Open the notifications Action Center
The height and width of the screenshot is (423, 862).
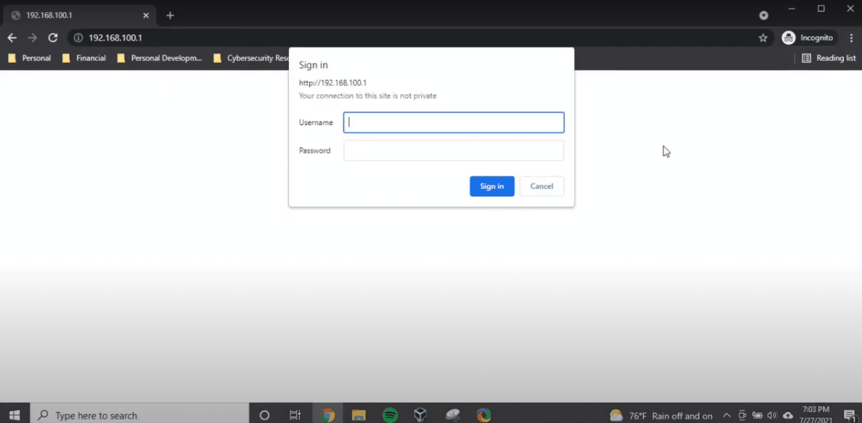(x=851, y=415)
